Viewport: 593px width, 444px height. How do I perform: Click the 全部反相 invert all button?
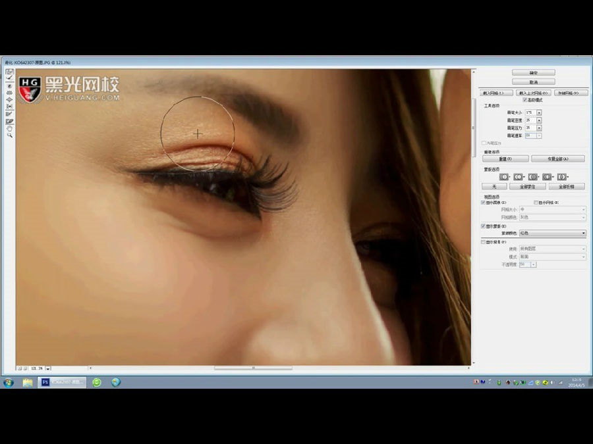coord(567,187)
